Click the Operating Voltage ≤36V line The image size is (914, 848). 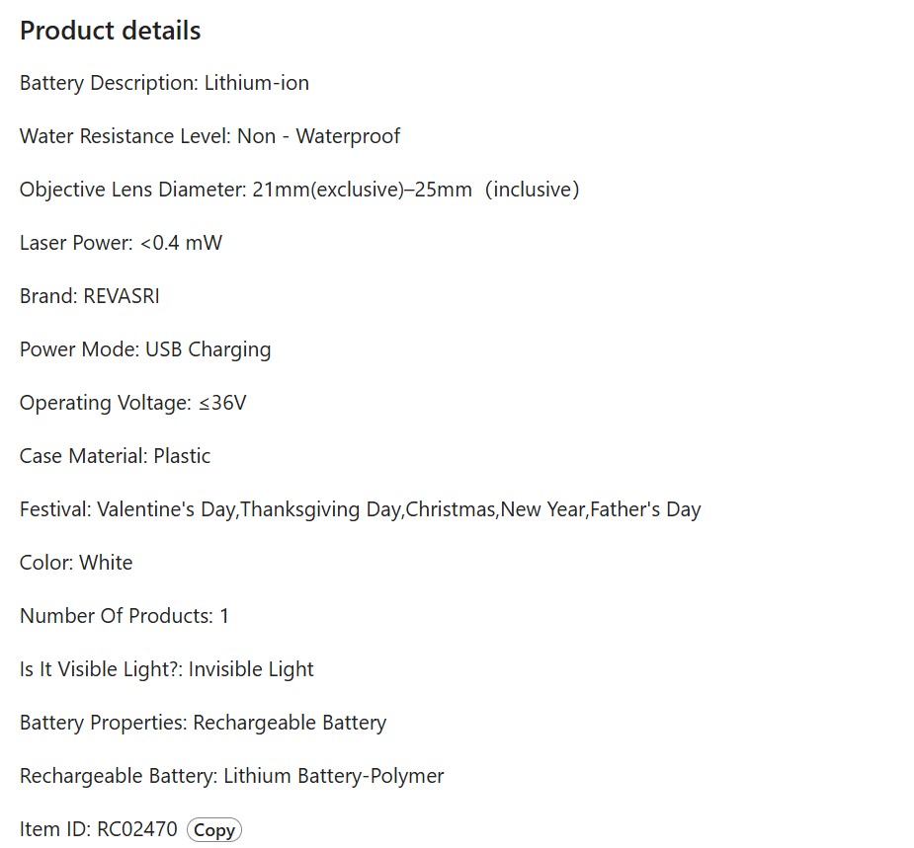(132, 403)
